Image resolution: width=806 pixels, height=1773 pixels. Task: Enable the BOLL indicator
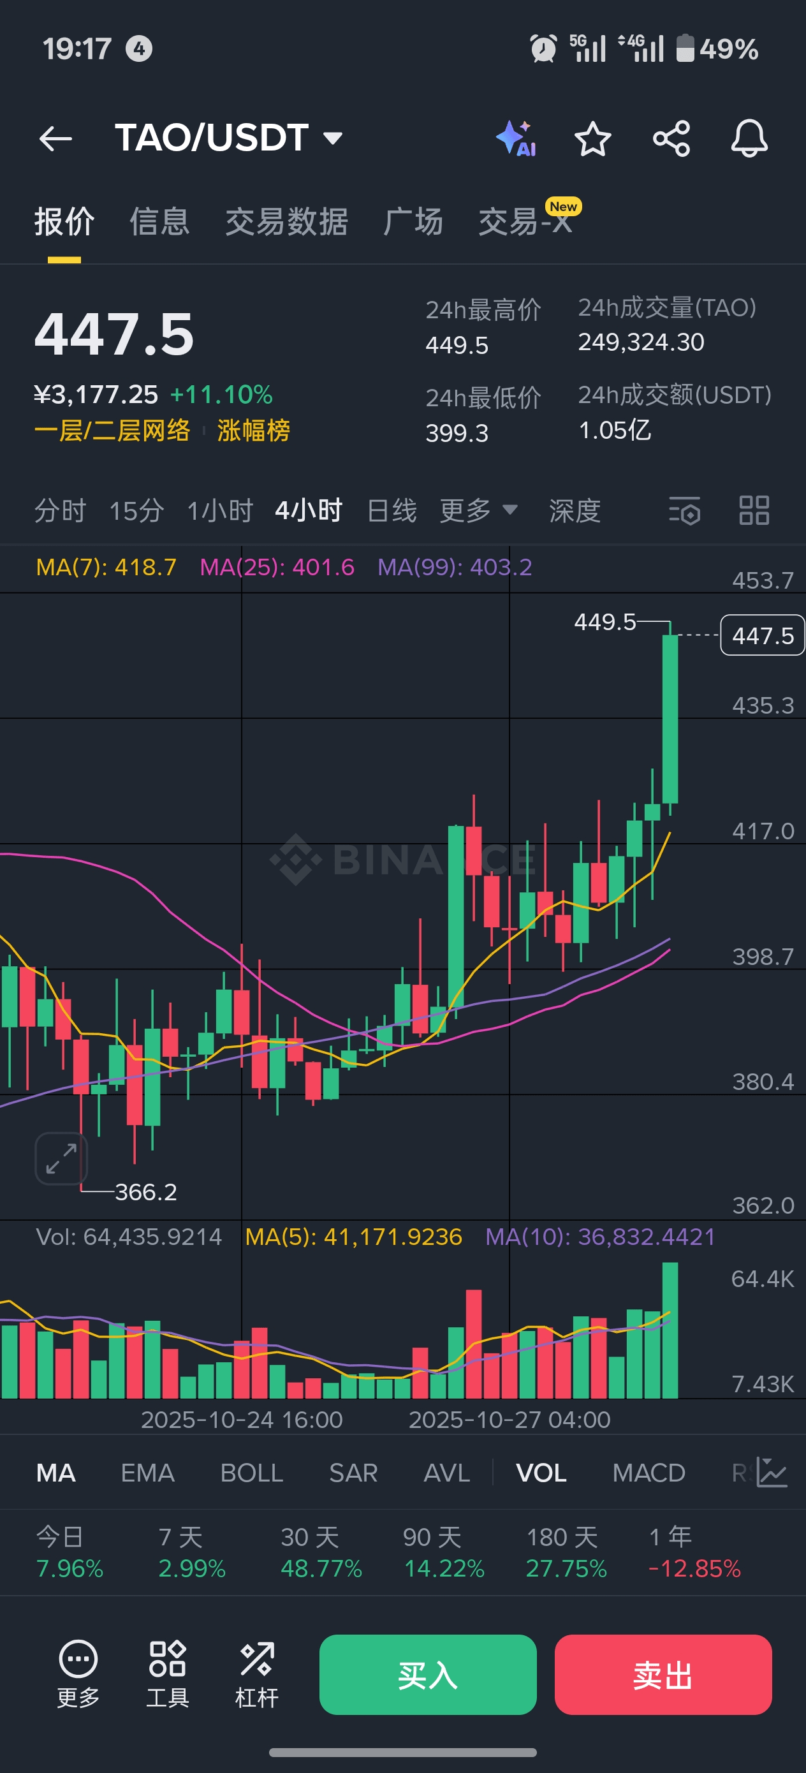251,1473
